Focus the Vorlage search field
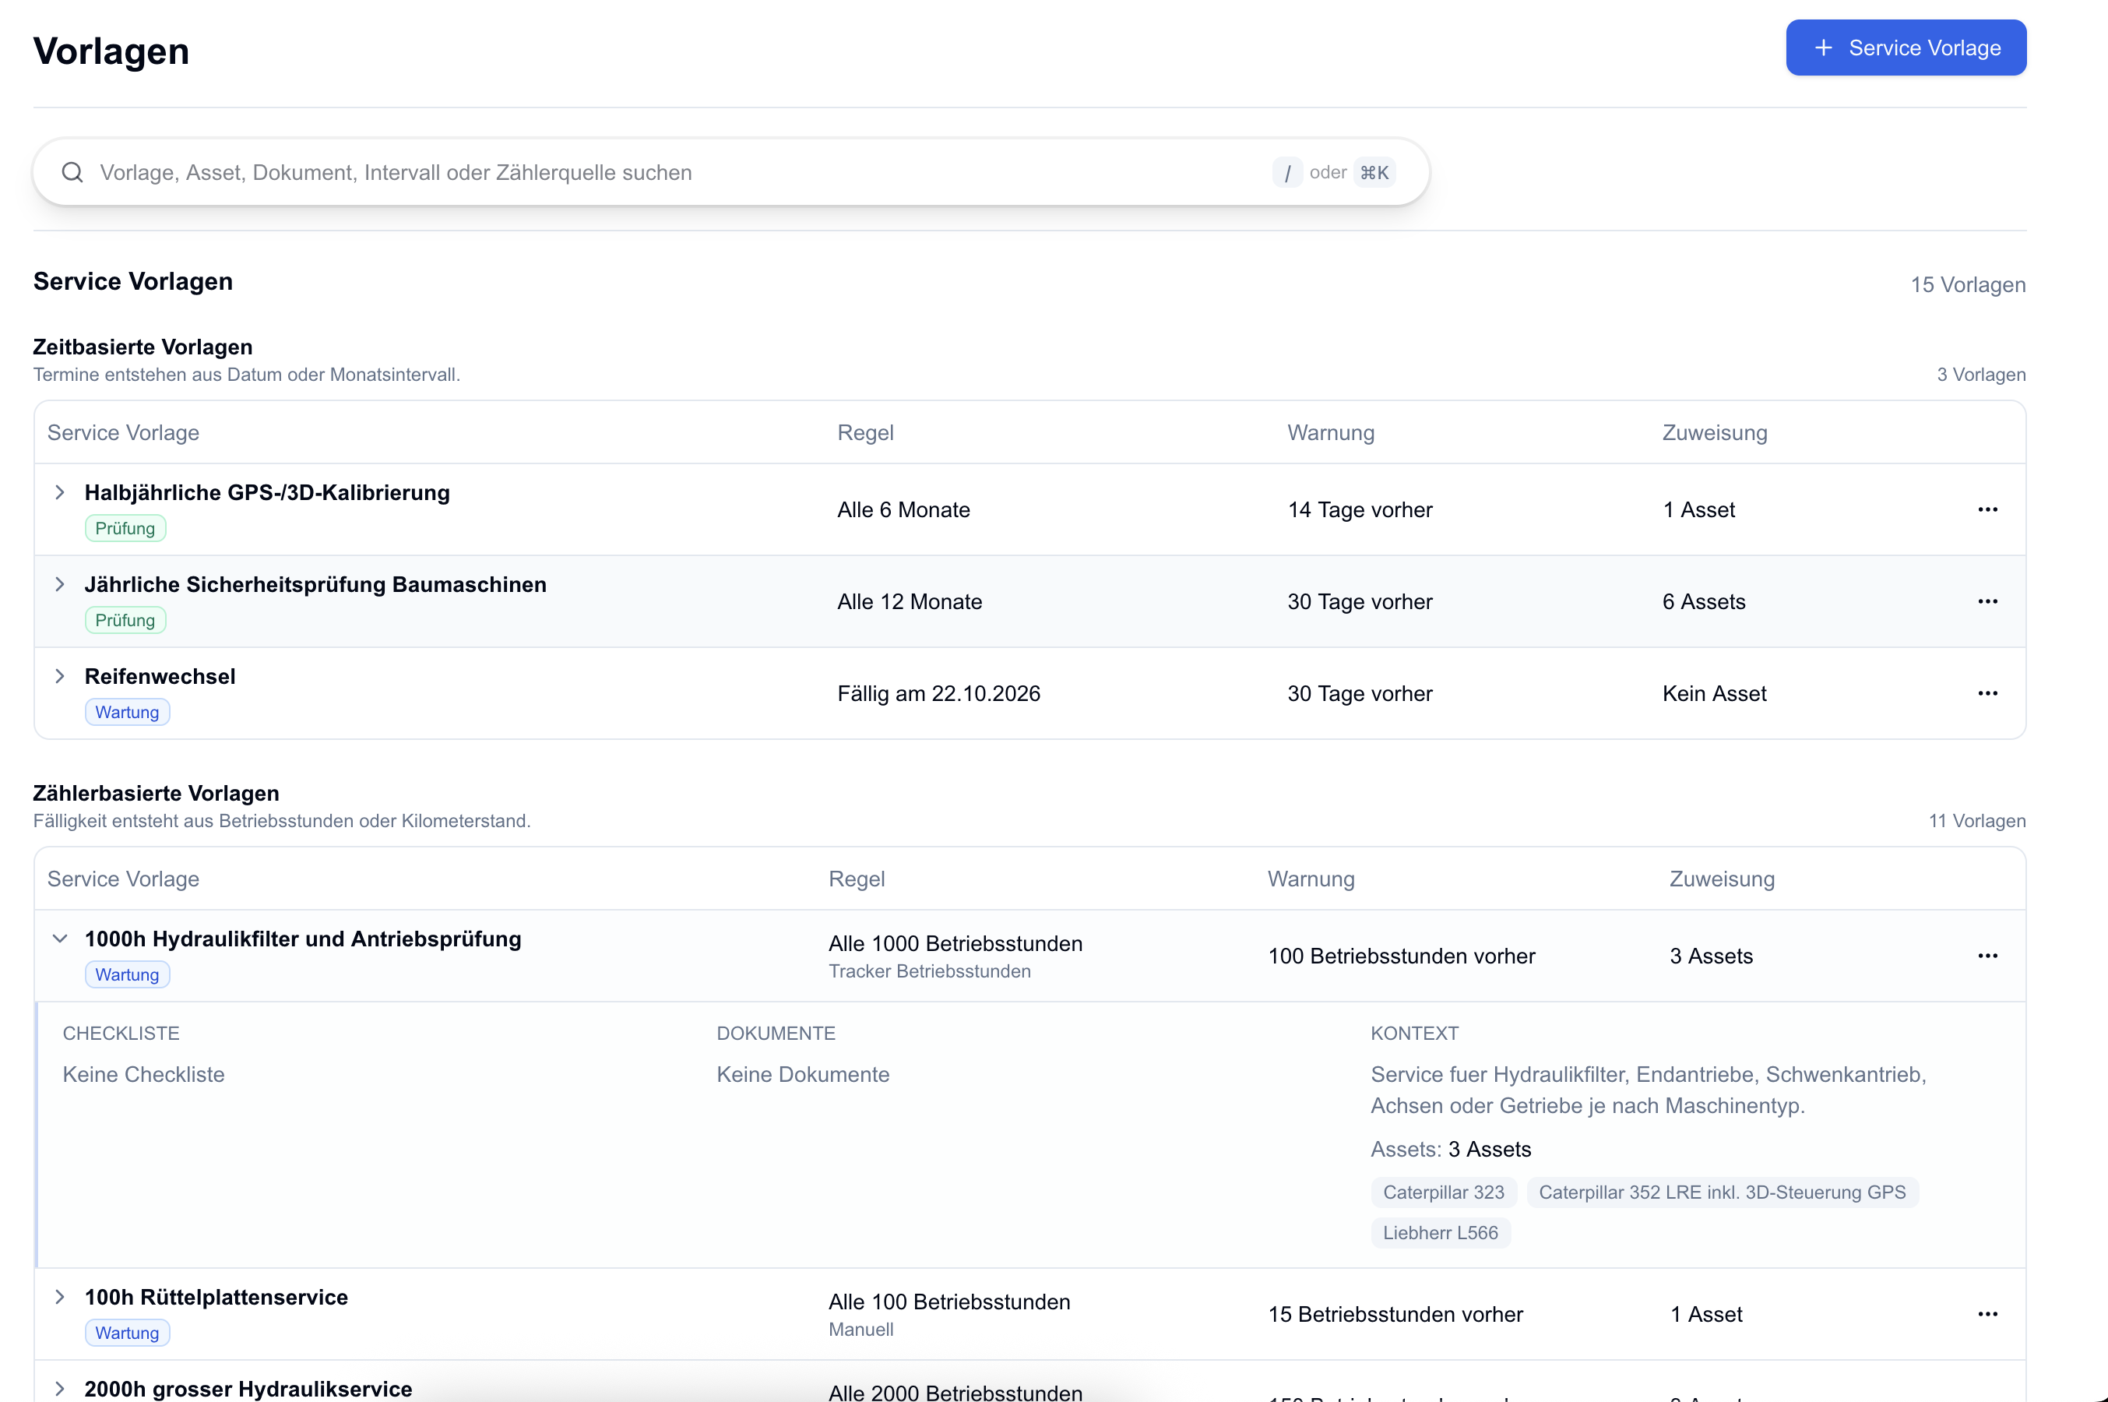 730,173
